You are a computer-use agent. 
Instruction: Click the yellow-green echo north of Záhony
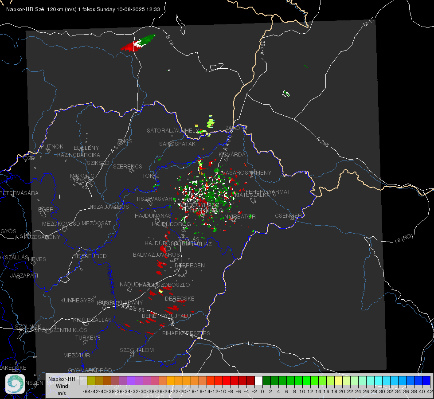(x=211, y=122)
